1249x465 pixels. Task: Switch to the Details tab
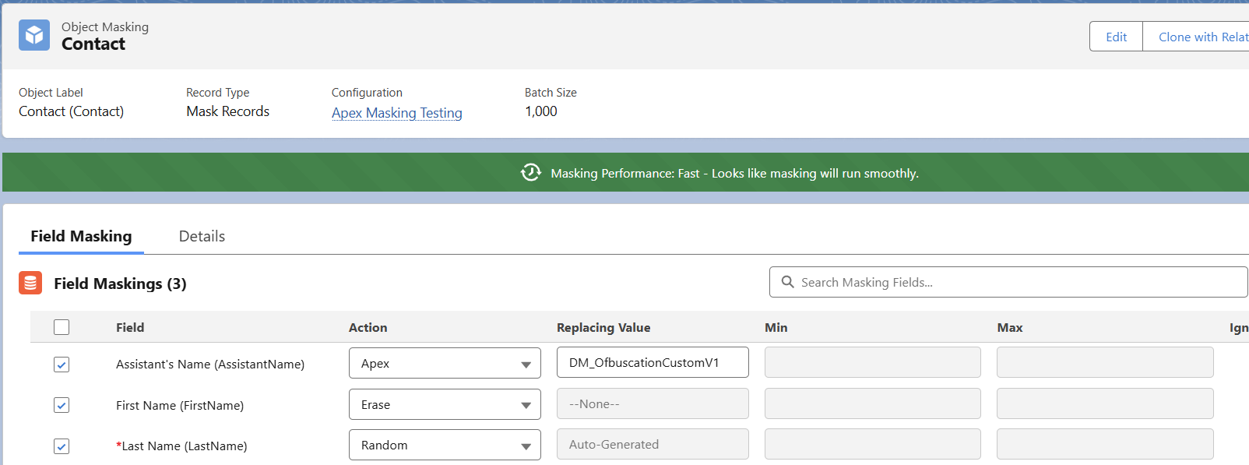point(202,236)
